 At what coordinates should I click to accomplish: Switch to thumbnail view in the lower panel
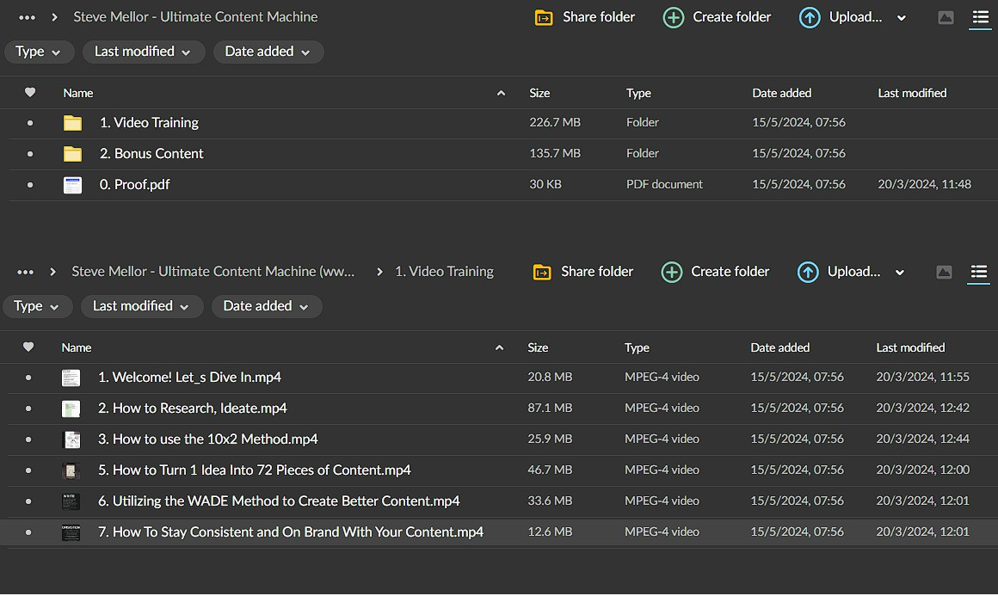coord(944,273)
